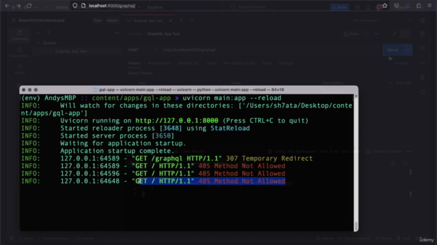Screen dimensions: 437x245
Task: Click the plus icon to create a collection
Action: [38, 33]
